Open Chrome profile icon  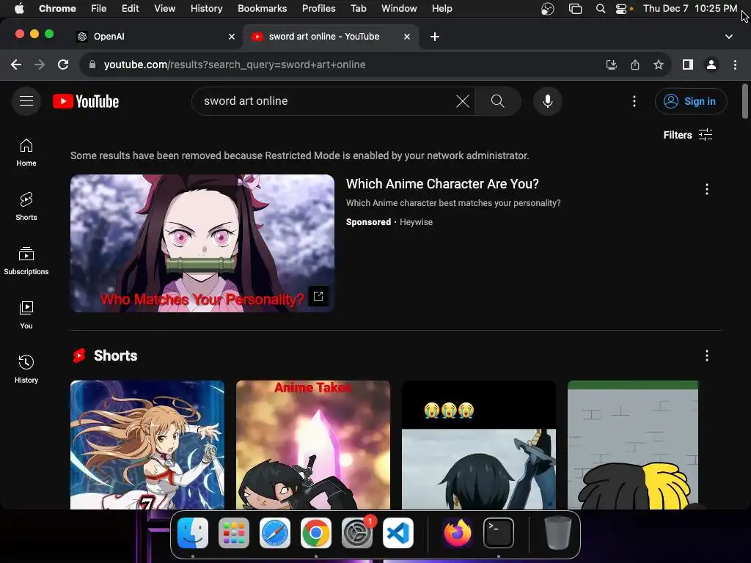pos(711,65)
